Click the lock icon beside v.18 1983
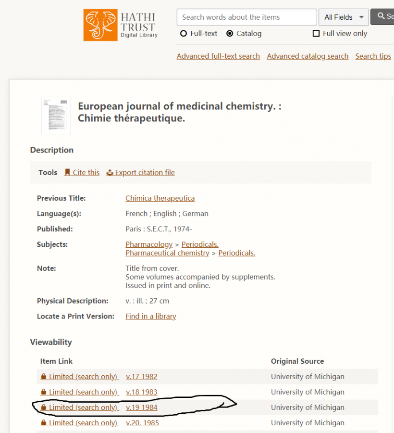 (x=44, y=392)
